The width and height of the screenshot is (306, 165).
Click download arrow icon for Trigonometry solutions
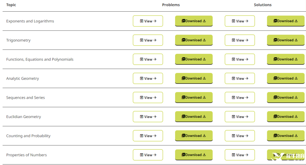click(x=296, y=40)
